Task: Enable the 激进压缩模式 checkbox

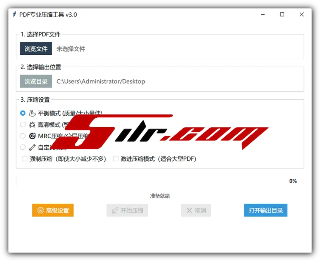Action: coord(116,159)
